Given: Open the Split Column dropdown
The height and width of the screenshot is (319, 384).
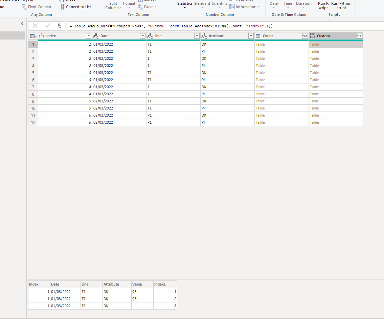Looking at the screenshot, I should (113, 6).
